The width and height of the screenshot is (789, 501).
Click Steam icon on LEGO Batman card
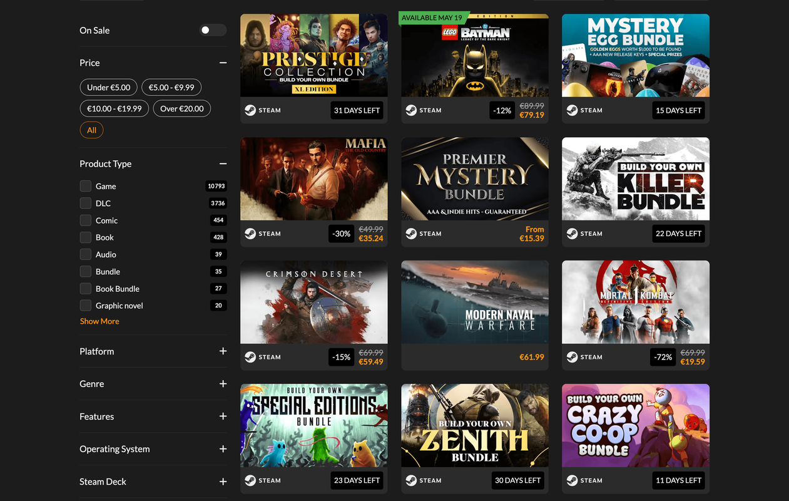pos(411,110)
